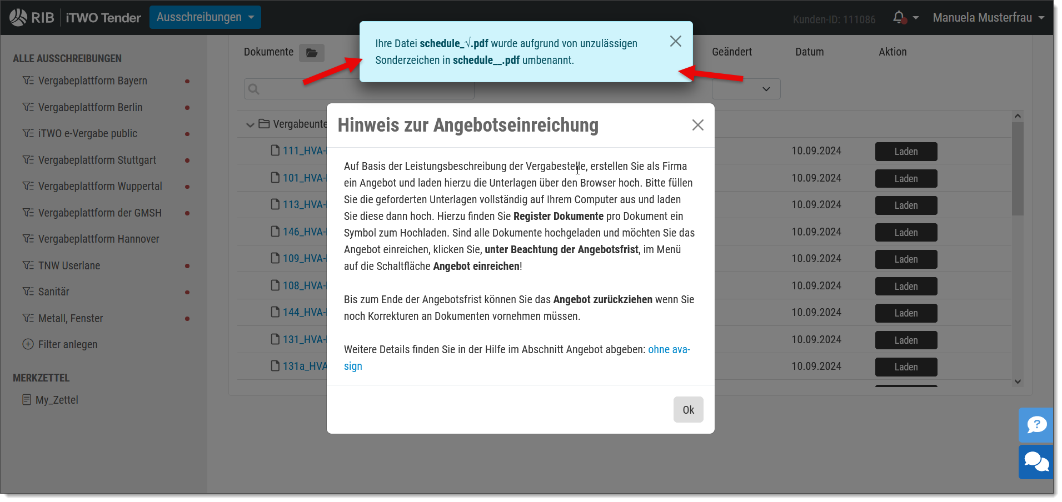Click the filter icon beside Vergabeplattform der GMSH
Viewport: 1062px width, 502px height.
(28, 213)
